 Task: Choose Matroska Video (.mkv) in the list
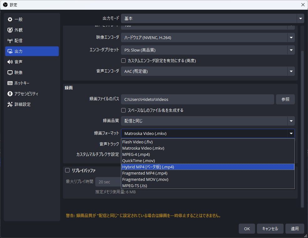tap(208, 148)
